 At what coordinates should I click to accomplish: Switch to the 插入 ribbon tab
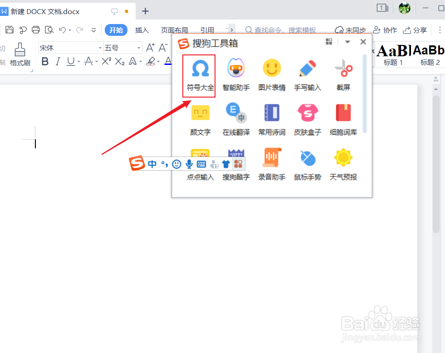(142, 30)
